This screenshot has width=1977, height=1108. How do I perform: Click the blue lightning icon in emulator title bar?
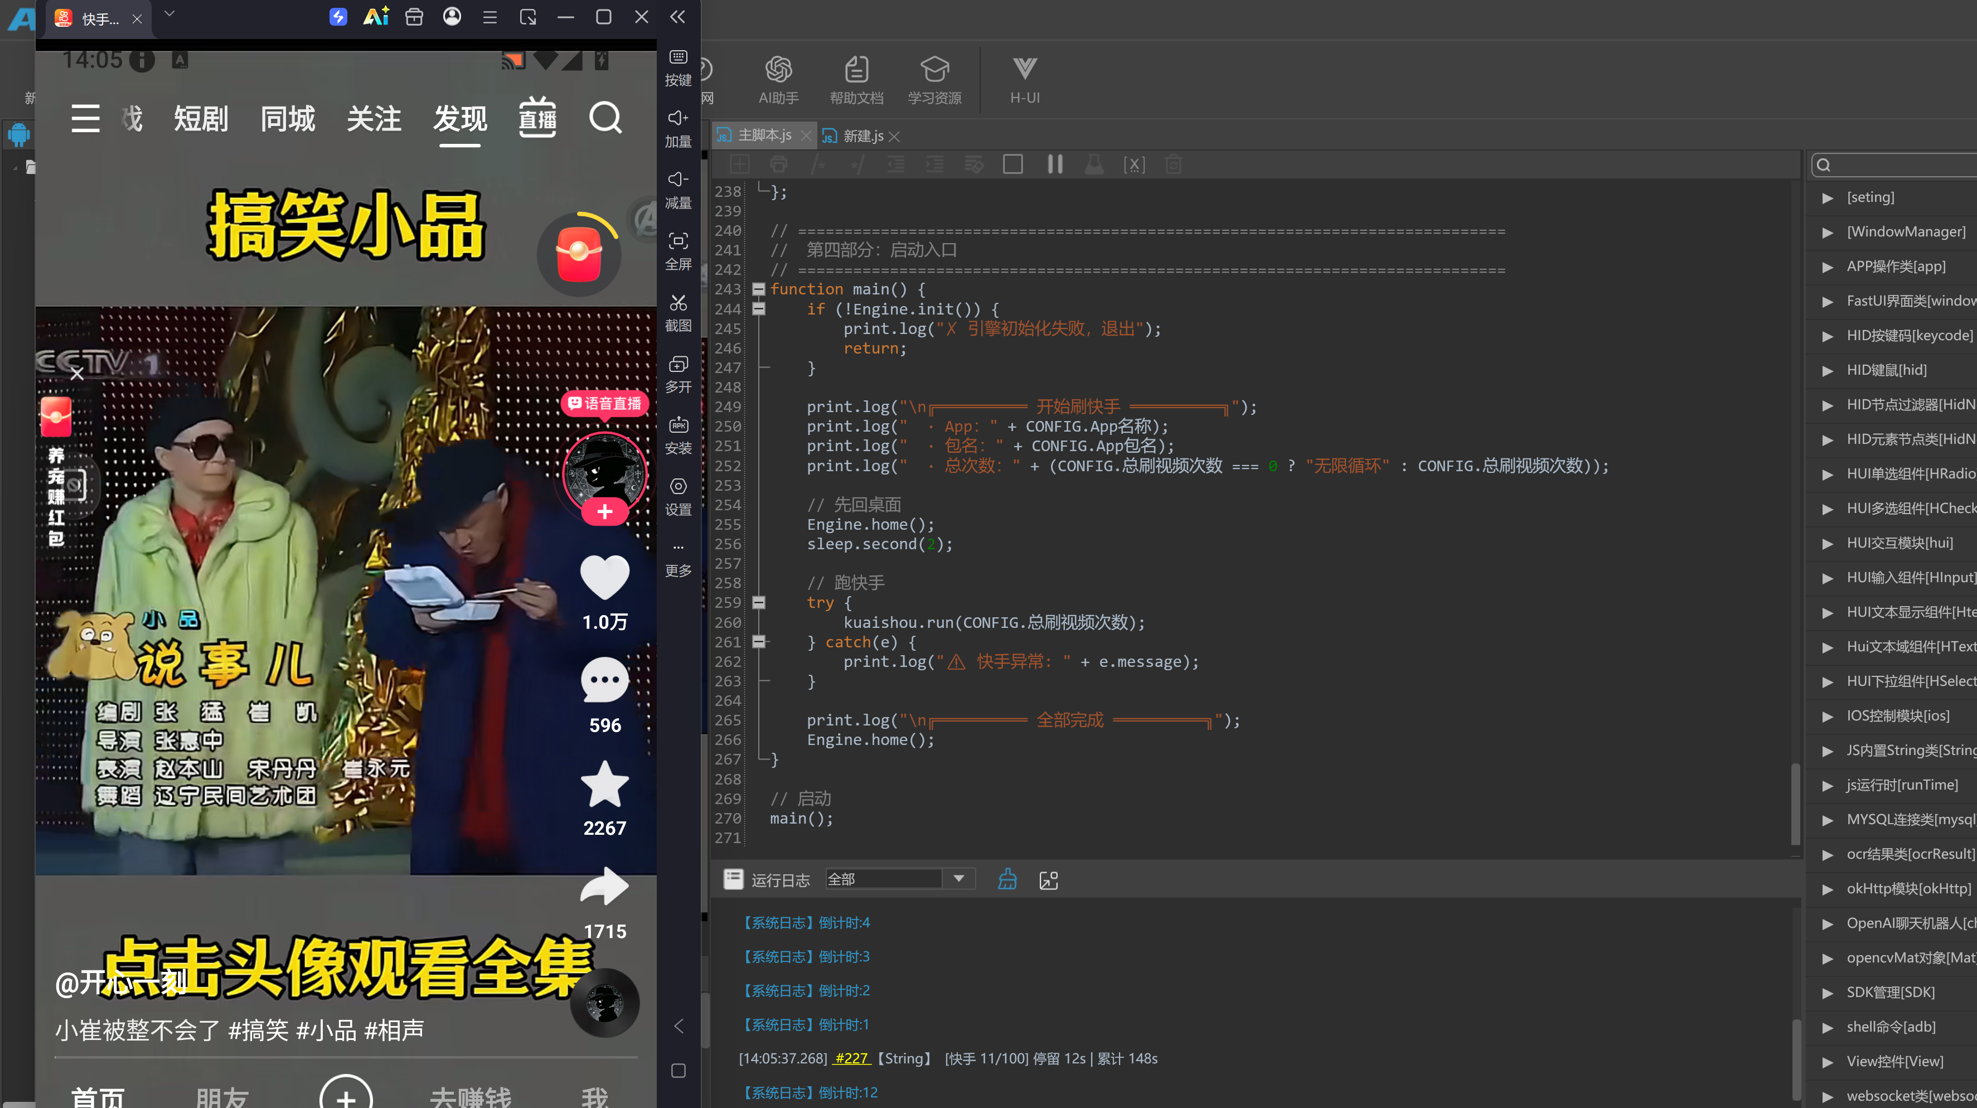(x=338, y=17)
